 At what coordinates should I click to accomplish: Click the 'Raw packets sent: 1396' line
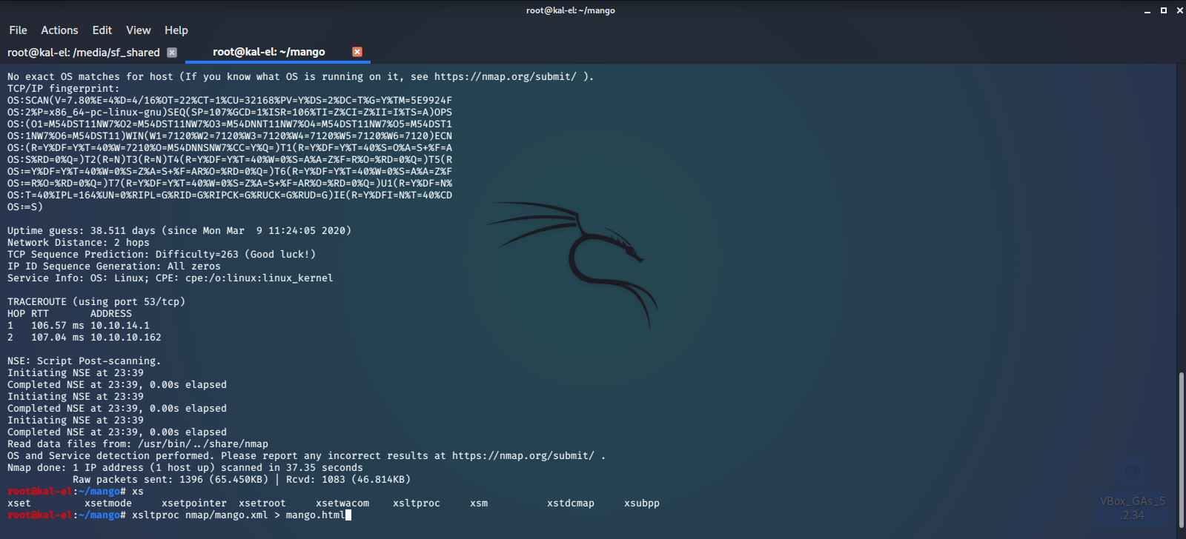pos(242,479)
